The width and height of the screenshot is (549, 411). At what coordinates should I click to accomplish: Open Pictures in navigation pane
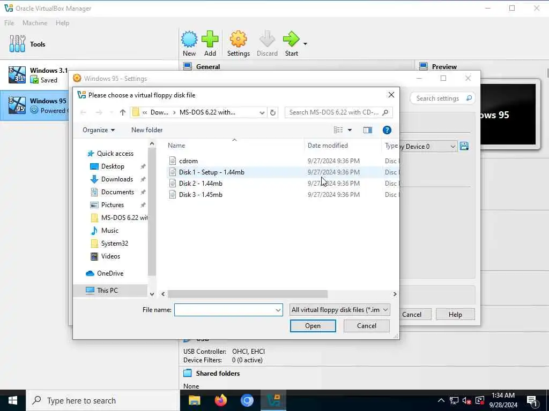113,205
